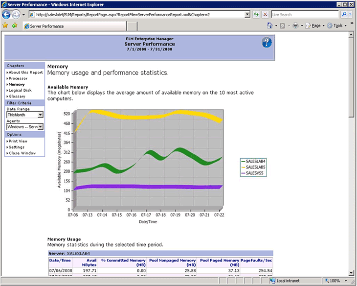Image resolution: width=357 pixels, height=286 pixels.
Task: Click the Live Search box
Action: (x=305, y=15)
